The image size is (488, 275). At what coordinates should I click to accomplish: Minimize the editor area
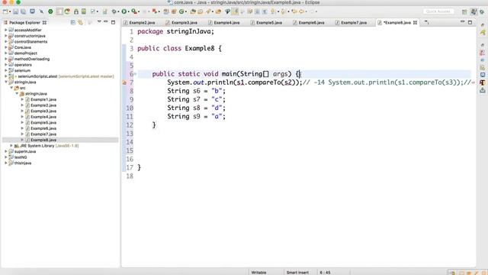tap(463, 21)
